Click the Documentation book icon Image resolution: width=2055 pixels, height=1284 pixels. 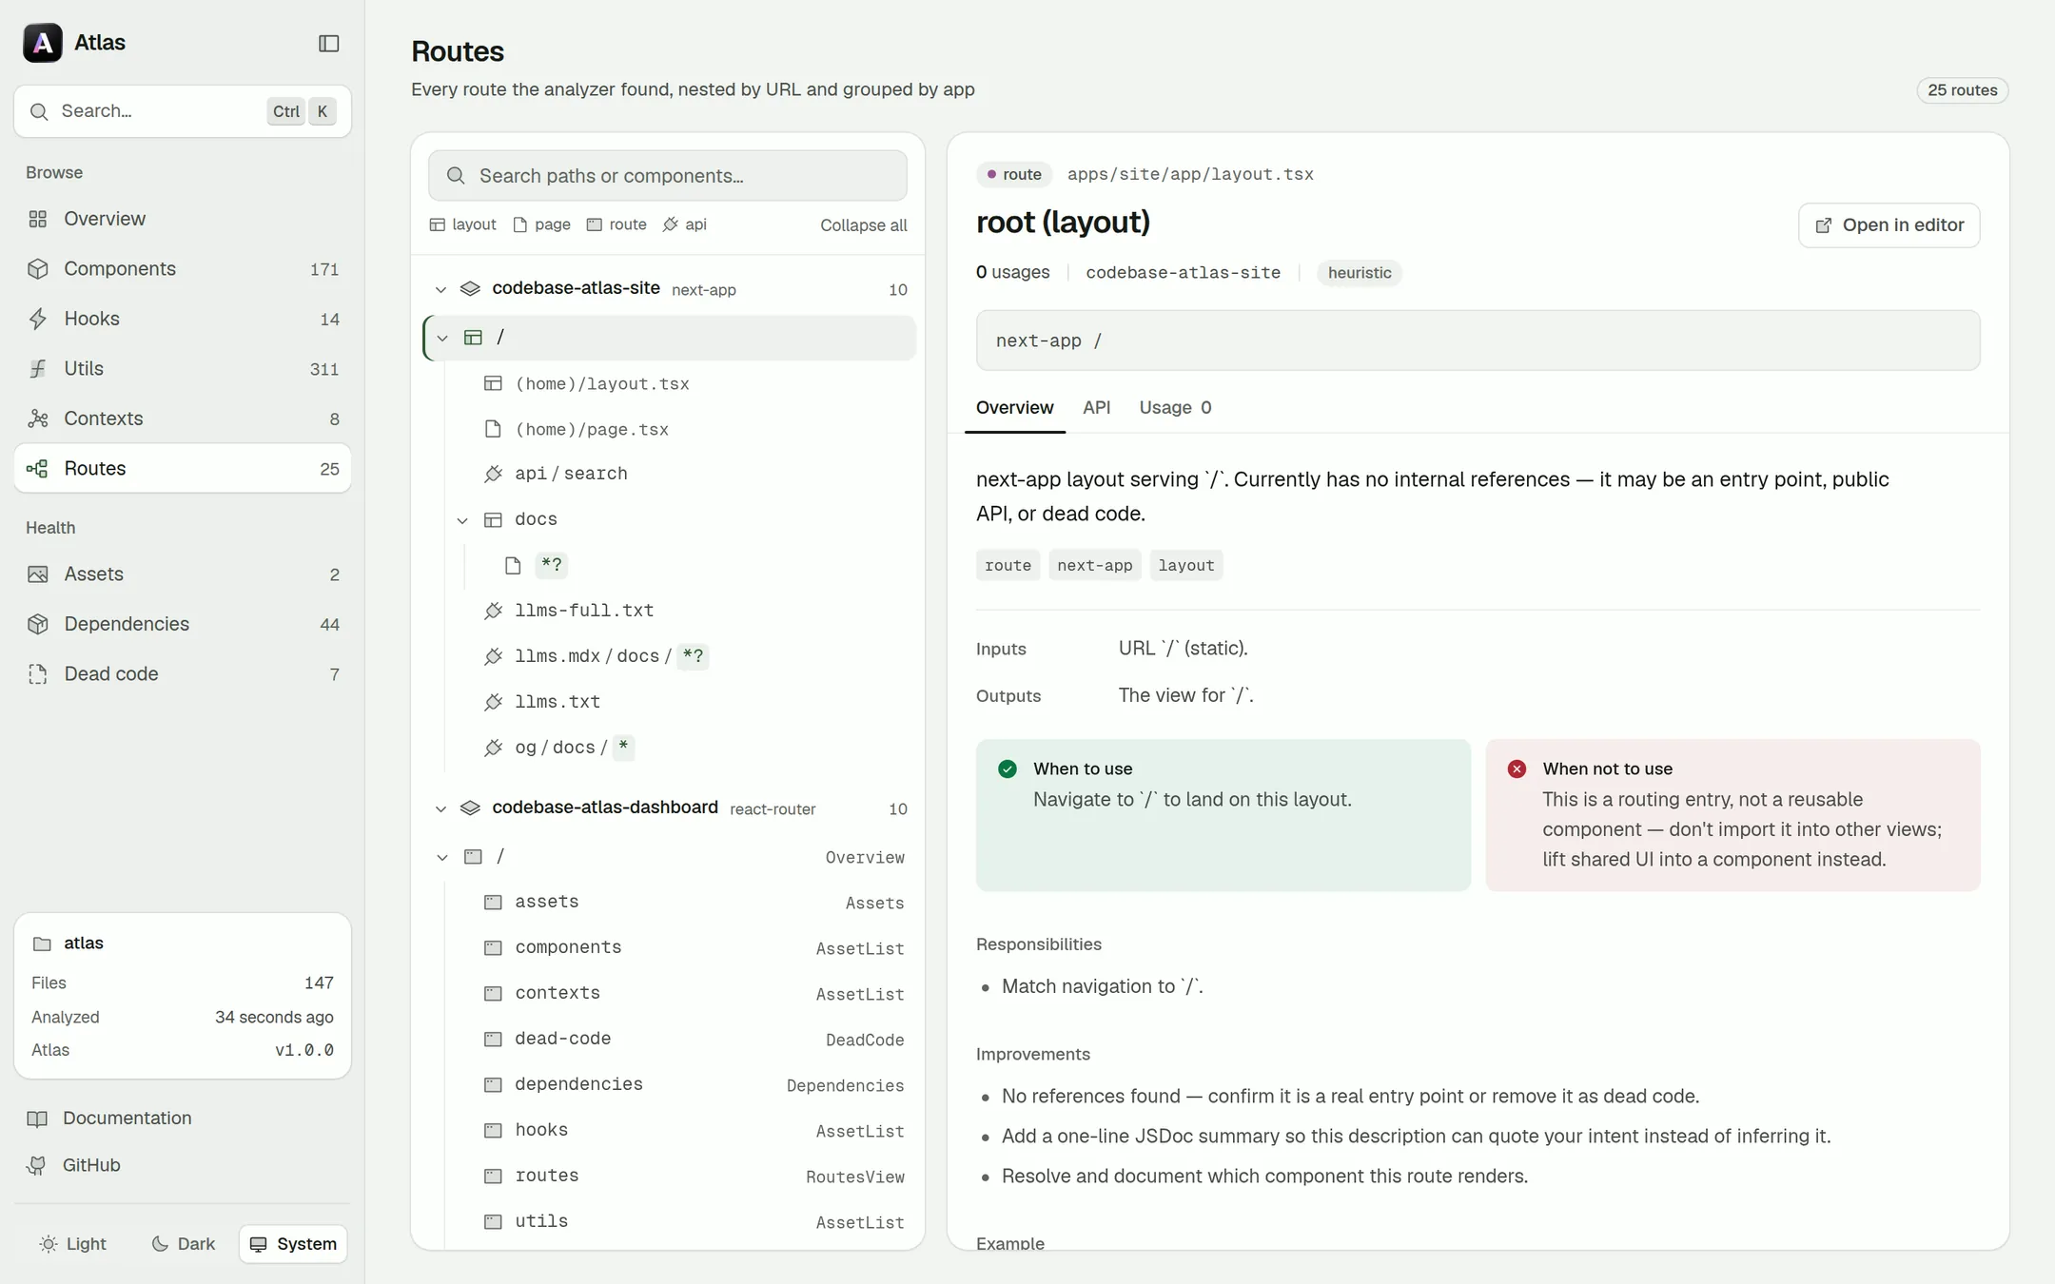click(x=37, y=1119)
